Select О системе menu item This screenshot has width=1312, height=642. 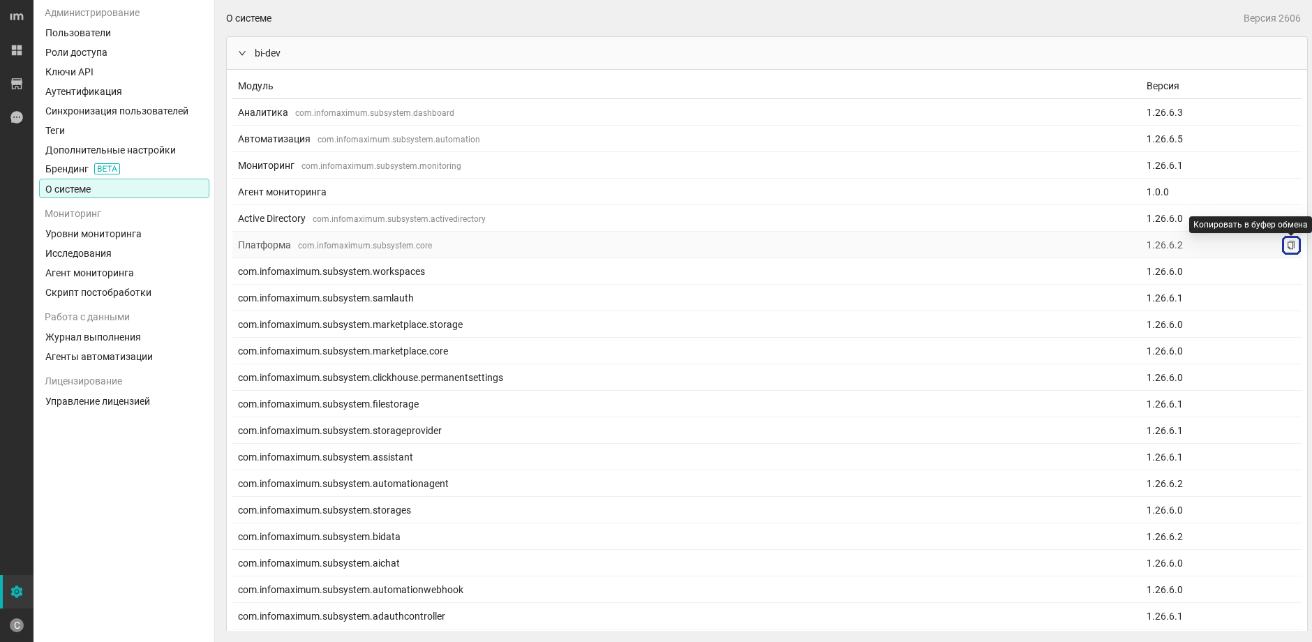pyautogui.click(x=124, y=188)
